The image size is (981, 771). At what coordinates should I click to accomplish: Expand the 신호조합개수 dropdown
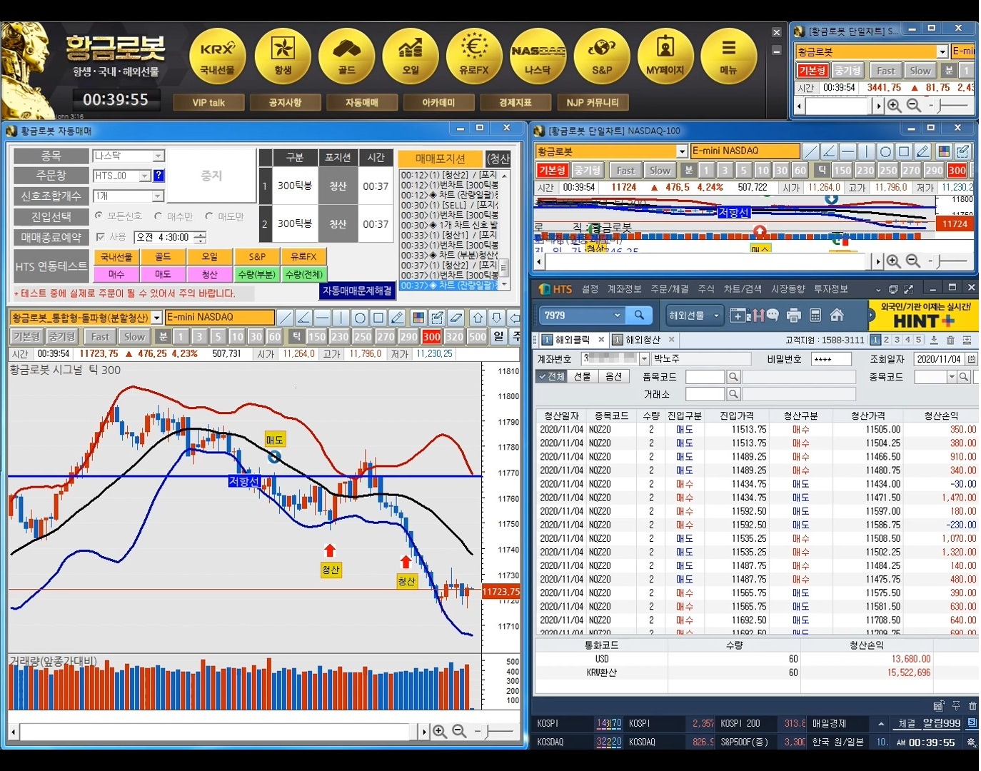[159, 196]
